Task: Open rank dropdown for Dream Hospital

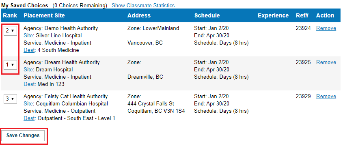Action: [10, 64]
